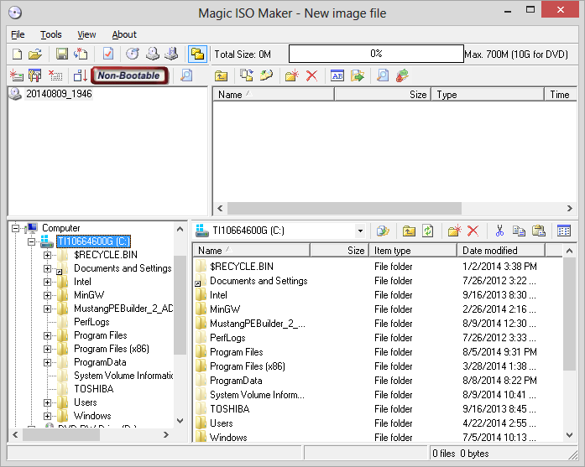585x467 pixels.
Task: Toggle the Non-Bootable button
Action: (129, 75)
